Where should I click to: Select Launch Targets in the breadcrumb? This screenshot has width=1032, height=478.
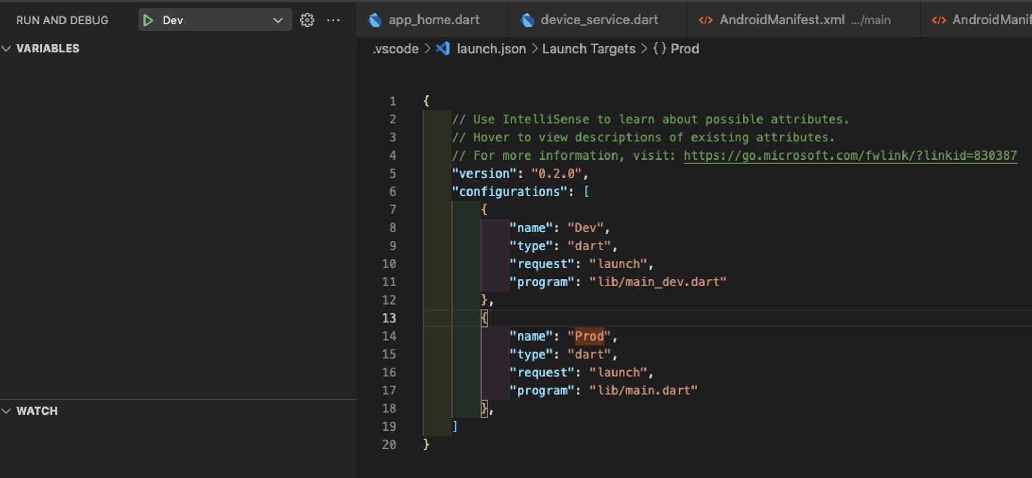pyautogui.click(x=589, y=49)
